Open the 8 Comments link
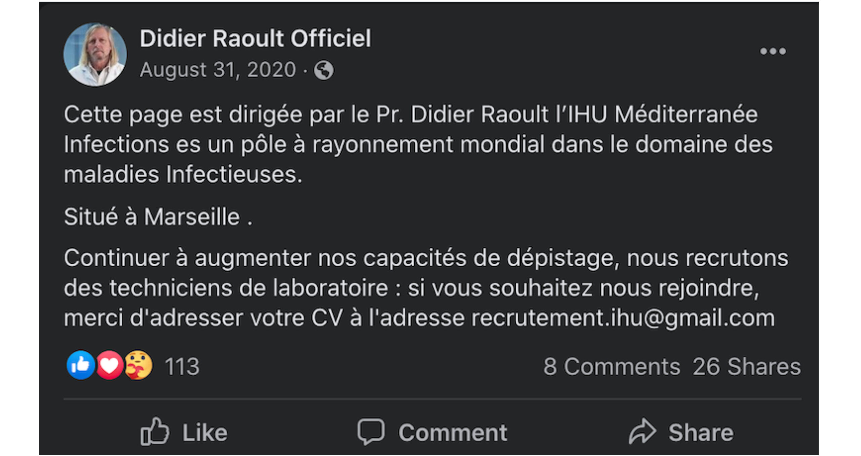 tap(612, 366)
